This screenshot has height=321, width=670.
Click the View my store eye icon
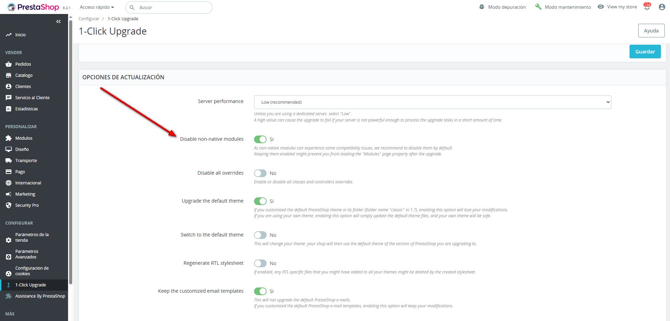click(601, 7)
